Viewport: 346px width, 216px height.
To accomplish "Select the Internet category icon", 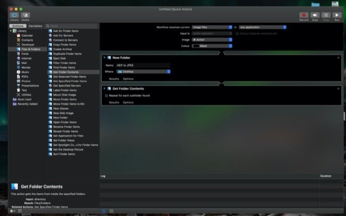I will point(19,58).
